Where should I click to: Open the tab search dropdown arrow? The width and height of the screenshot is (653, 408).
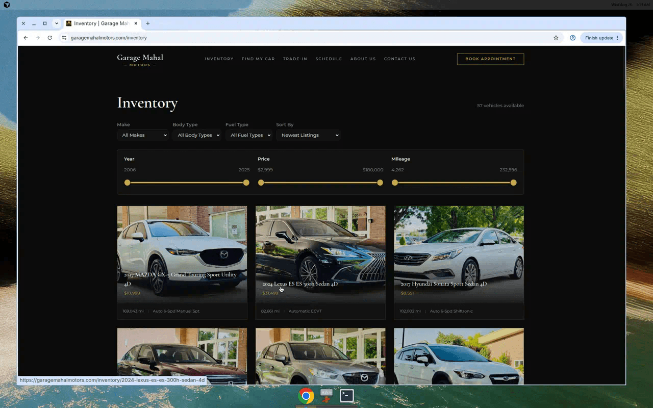pyautogui.click(x=57, y=23)
